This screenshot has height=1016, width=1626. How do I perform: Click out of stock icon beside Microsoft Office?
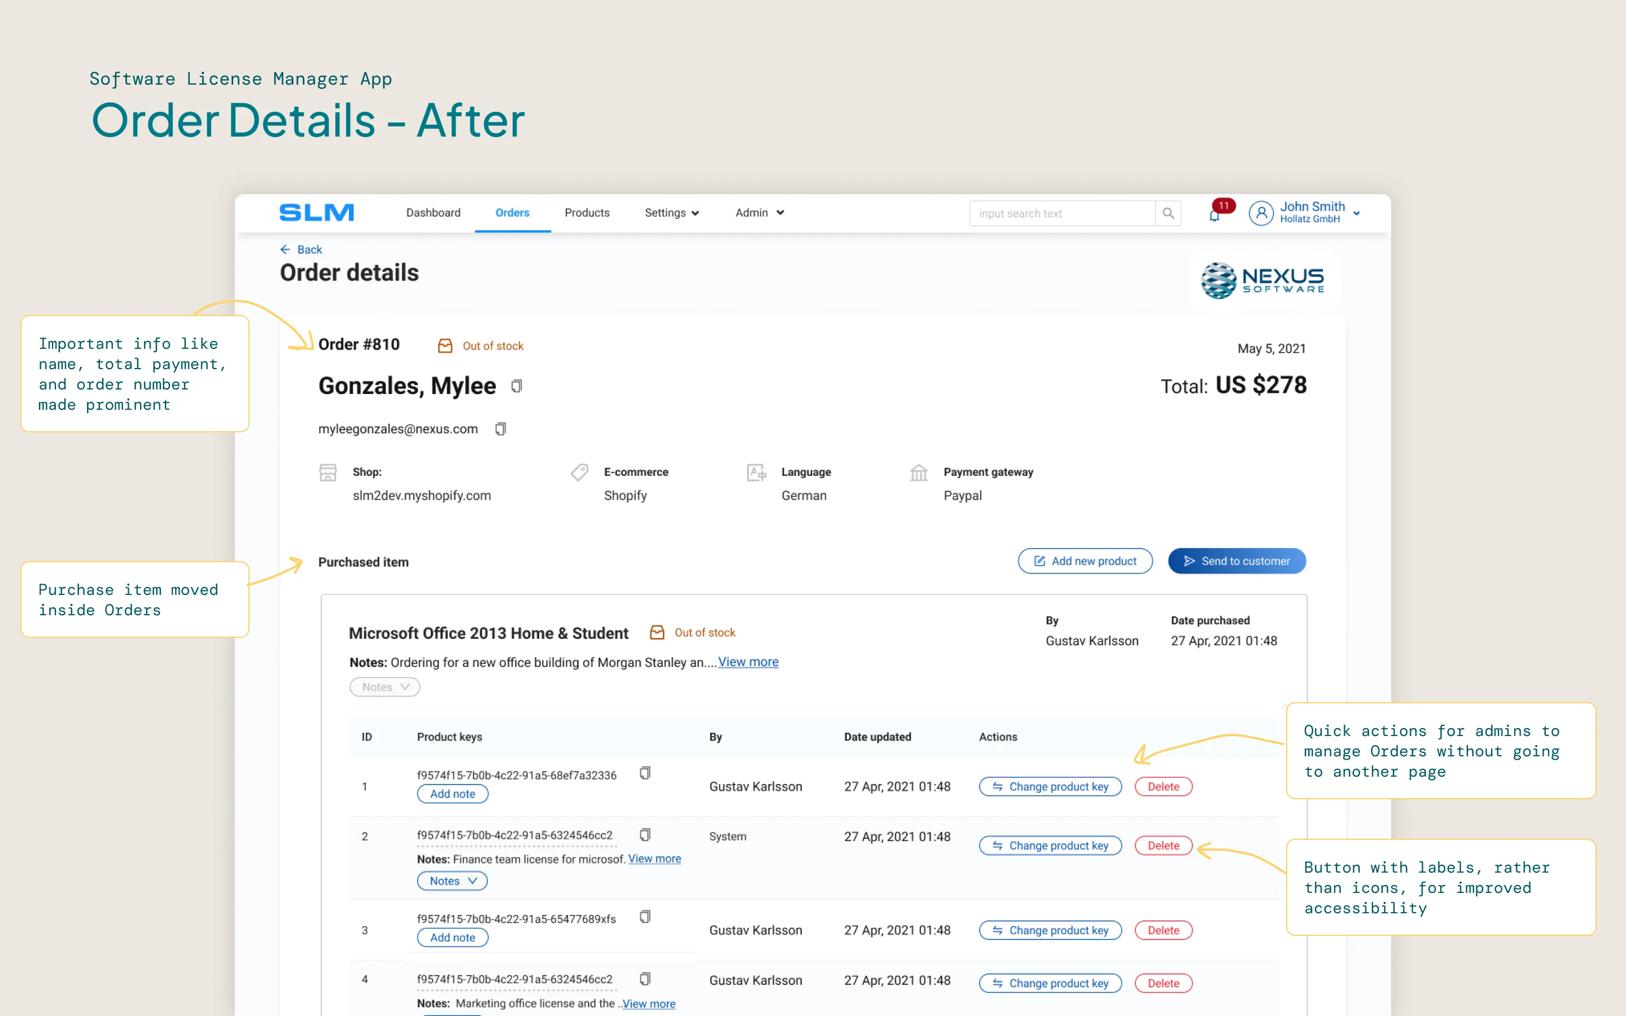pos(657,632)
